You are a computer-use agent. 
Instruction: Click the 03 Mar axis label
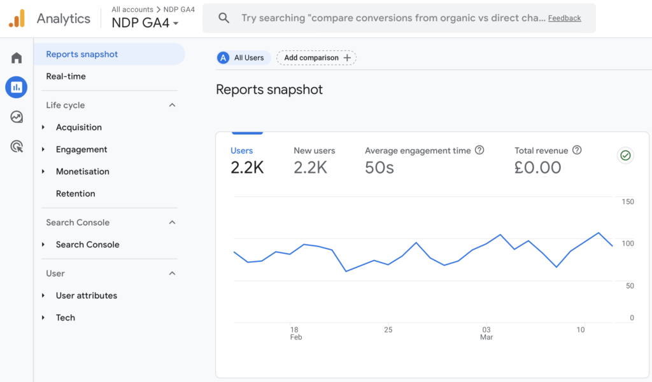pyautogui.click(x=486, y=334)
